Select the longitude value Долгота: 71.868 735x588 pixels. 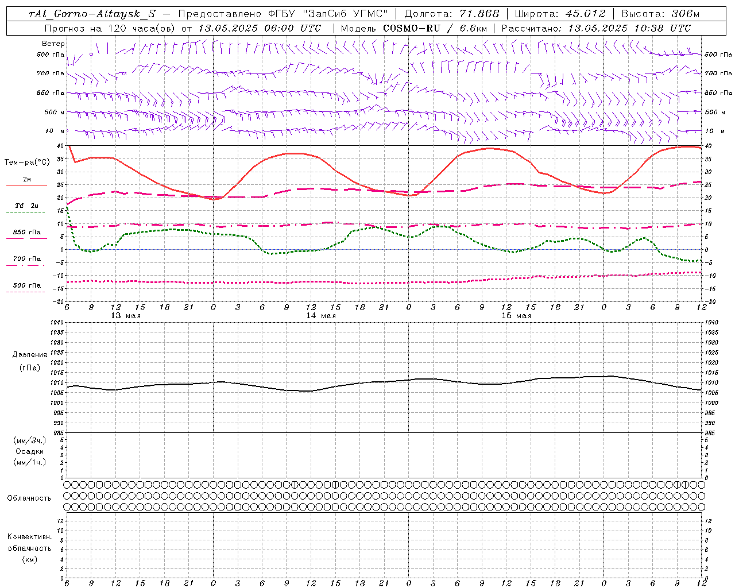[x=452, y=14]
